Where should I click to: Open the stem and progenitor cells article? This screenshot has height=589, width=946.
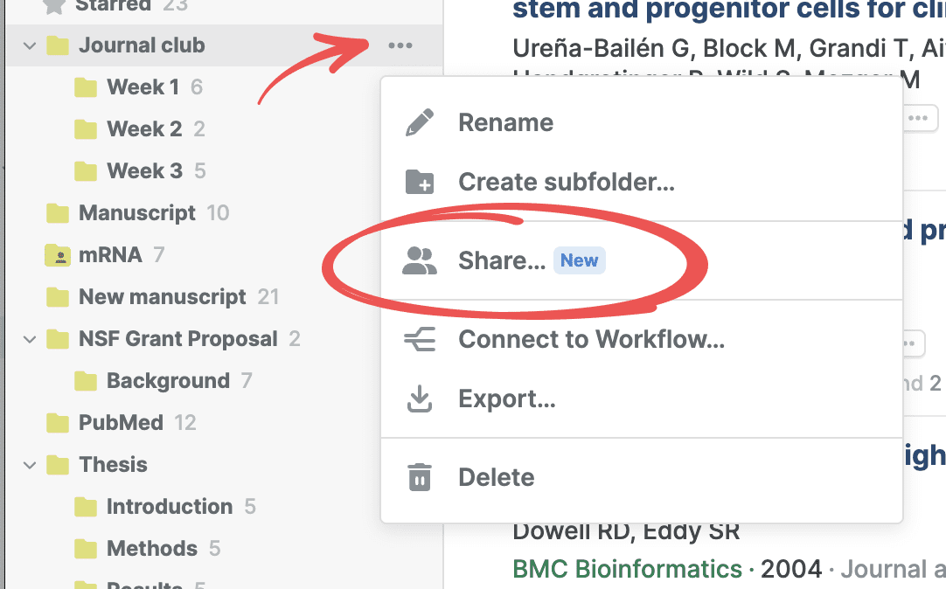click(x=727, y=10)
